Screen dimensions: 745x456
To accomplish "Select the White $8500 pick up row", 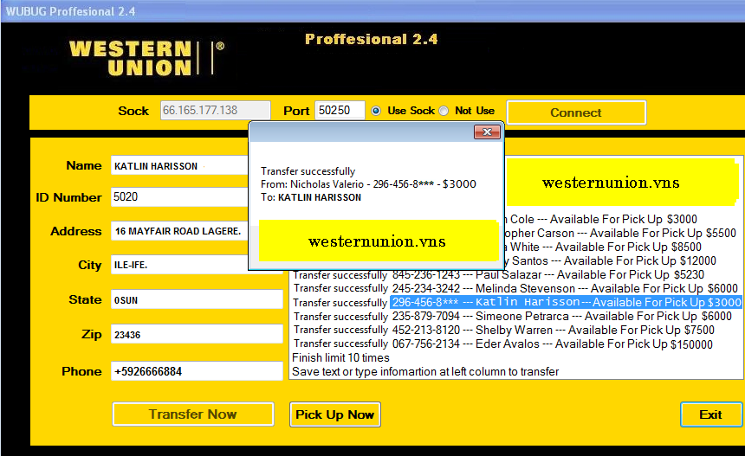I will pyautogui.click(x=604, y=247).
